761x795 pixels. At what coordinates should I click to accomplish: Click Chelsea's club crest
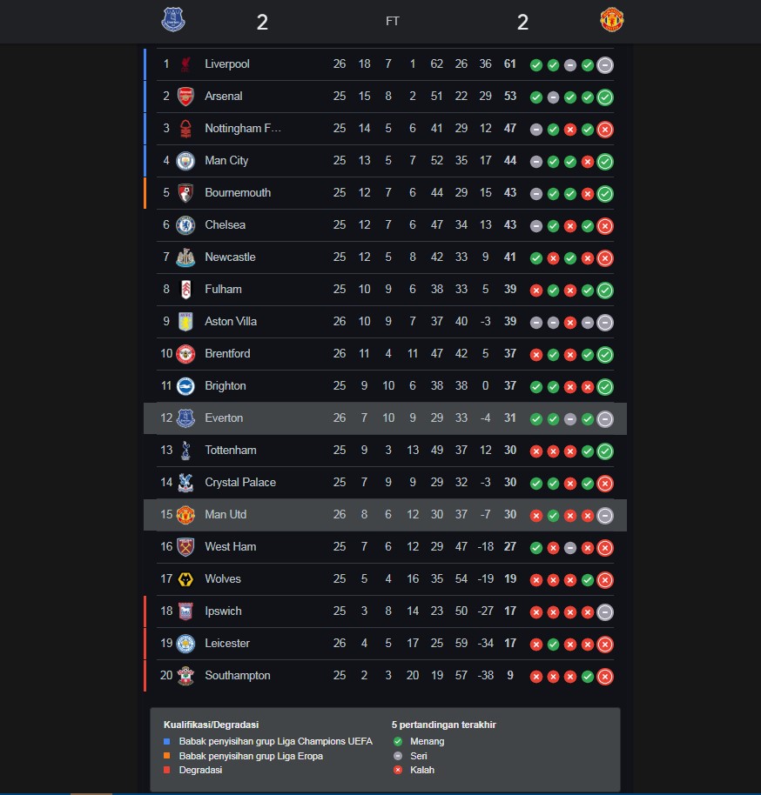pyautogui.click(x=185, y=225)
